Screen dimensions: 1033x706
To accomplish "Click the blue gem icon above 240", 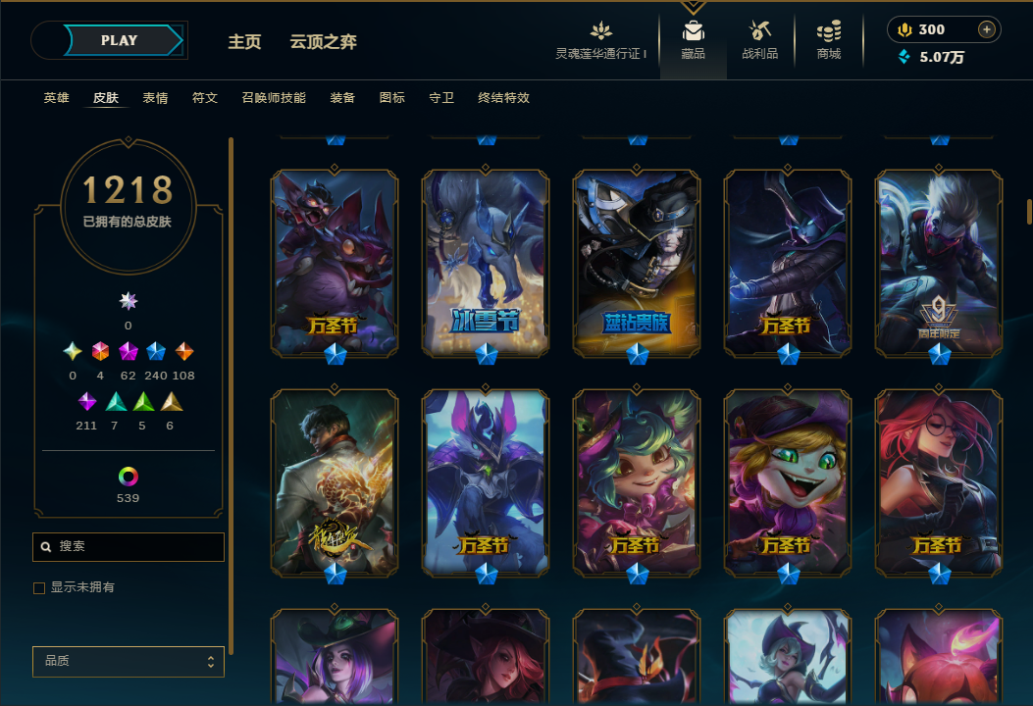I will [x=156, y=352].
